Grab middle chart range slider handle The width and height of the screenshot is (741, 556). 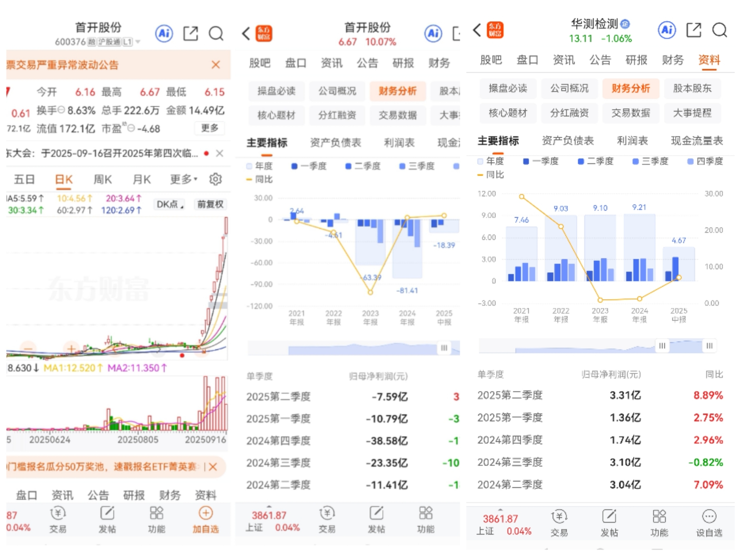click(444, 348)
